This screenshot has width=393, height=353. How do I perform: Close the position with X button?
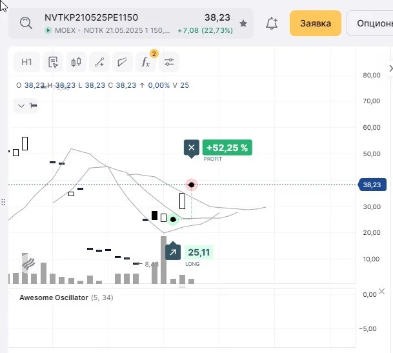[x=192, y=147]
